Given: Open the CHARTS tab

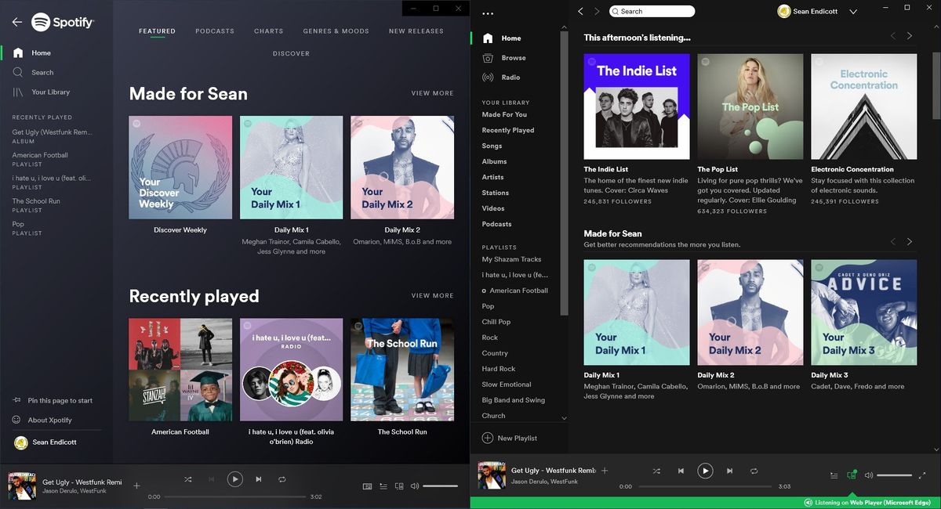Looking at the screenshot, I should (x=268, y=31).
